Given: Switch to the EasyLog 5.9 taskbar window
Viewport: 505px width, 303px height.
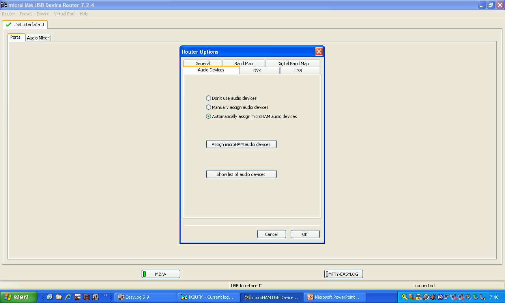Looking at the screenshot, I should (x=145, y=297).
